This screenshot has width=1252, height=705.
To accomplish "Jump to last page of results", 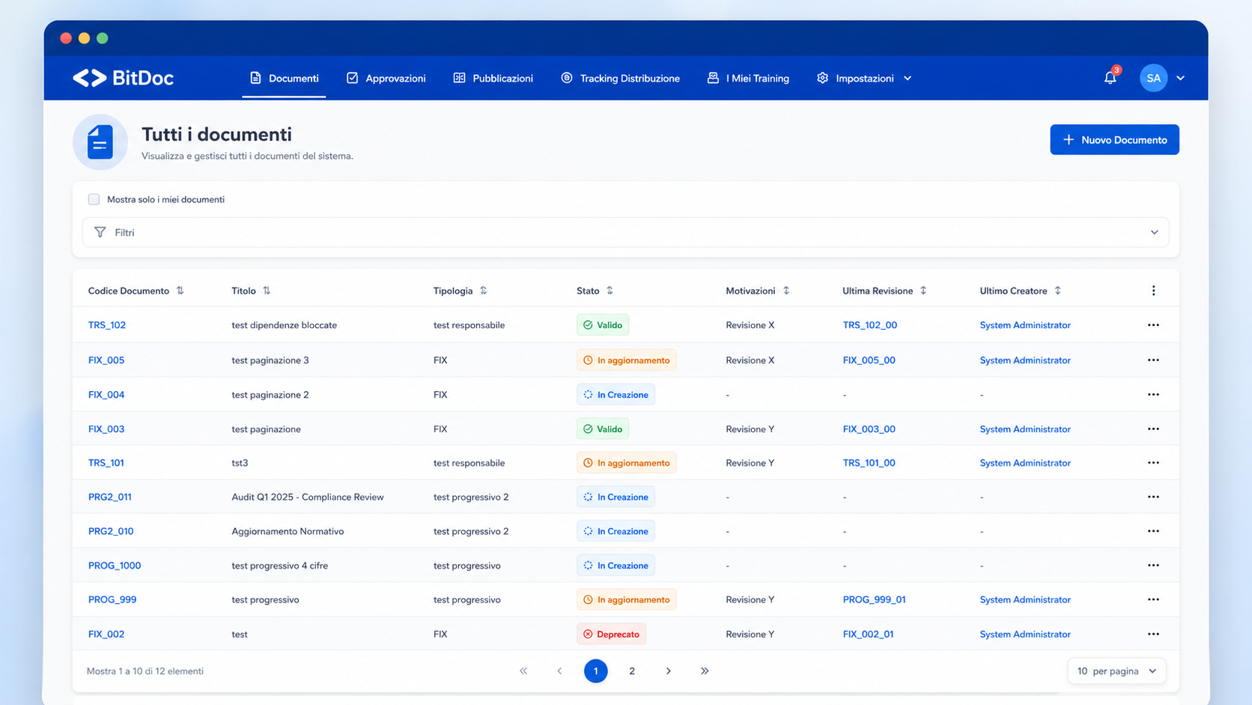I will [x=705, y=671].
